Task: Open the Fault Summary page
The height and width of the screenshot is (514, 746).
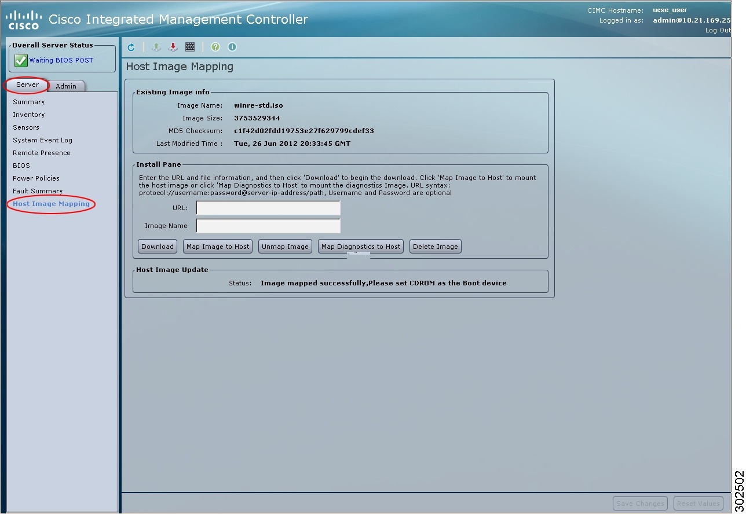Action: click(38, 191)
